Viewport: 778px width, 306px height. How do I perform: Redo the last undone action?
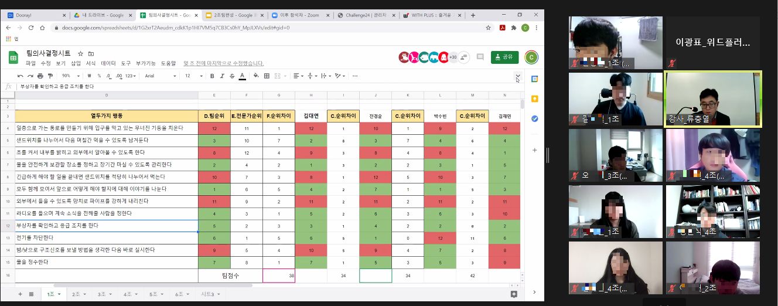(x=30, y=76)
